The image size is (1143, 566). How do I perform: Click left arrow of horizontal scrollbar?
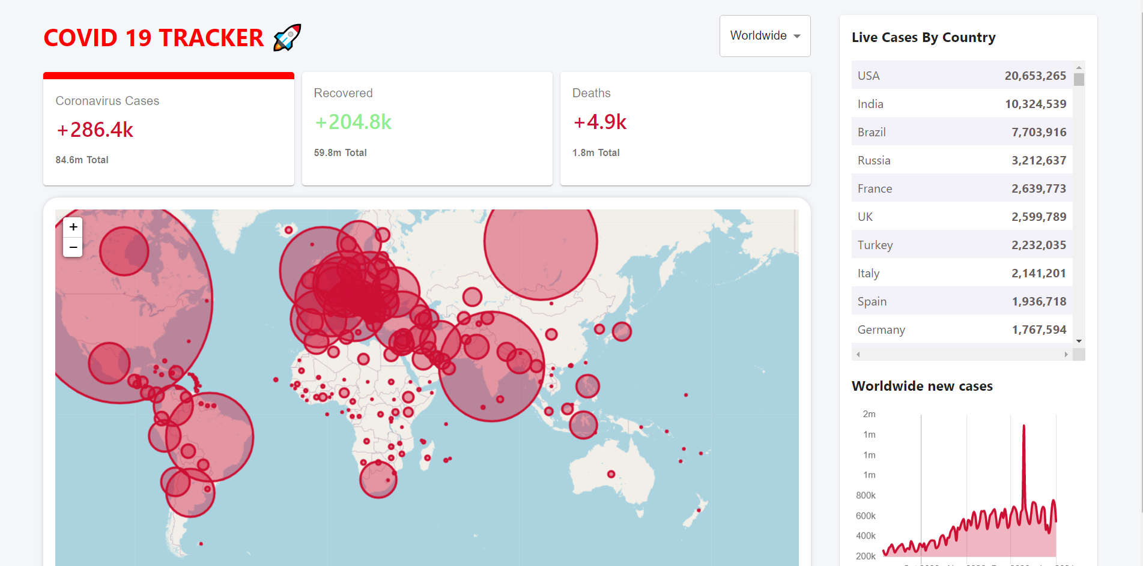click(858, 355)
